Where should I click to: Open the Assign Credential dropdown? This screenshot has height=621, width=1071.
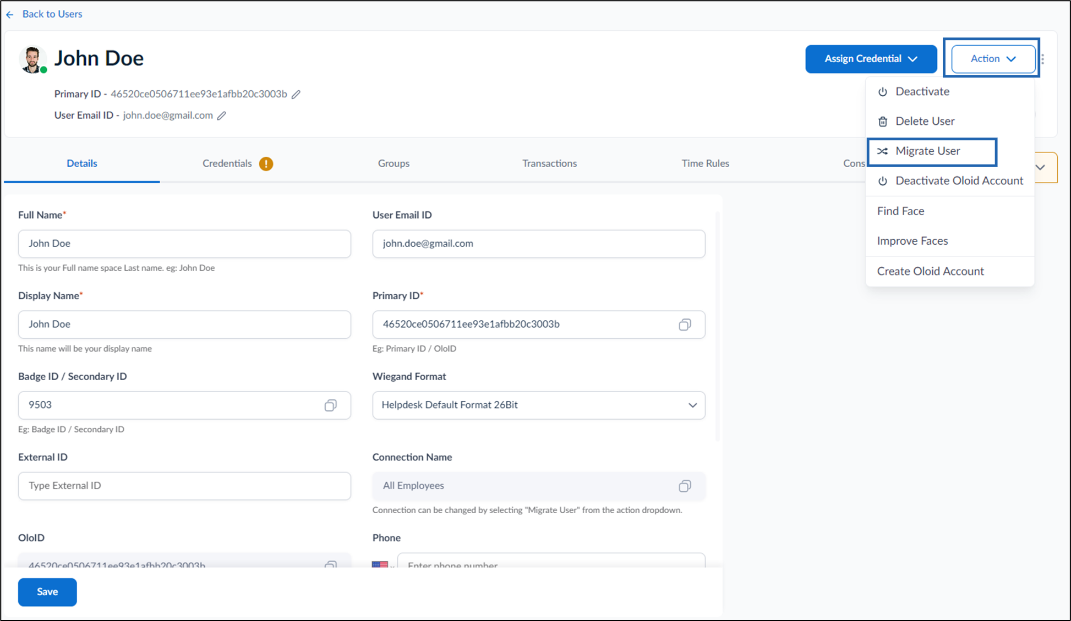[871, 59]
